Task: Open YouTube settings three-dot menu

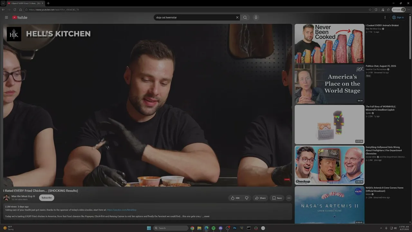Action: (x=385, y=17)
